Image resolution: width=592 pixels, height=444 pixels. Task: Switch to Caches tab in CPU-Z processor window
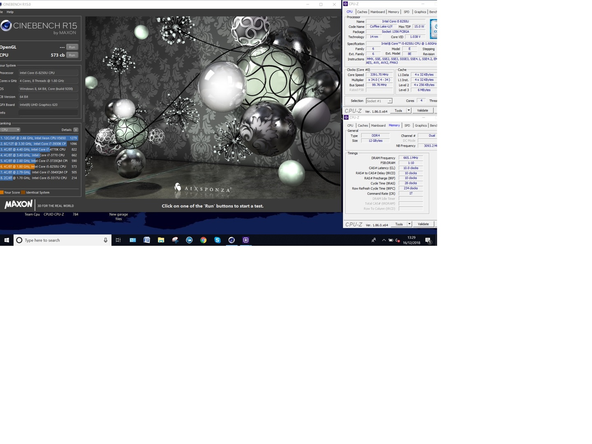362,12
